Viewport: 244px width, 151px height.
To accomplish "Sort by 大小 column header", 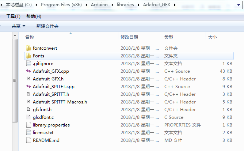I will [213, 37].
